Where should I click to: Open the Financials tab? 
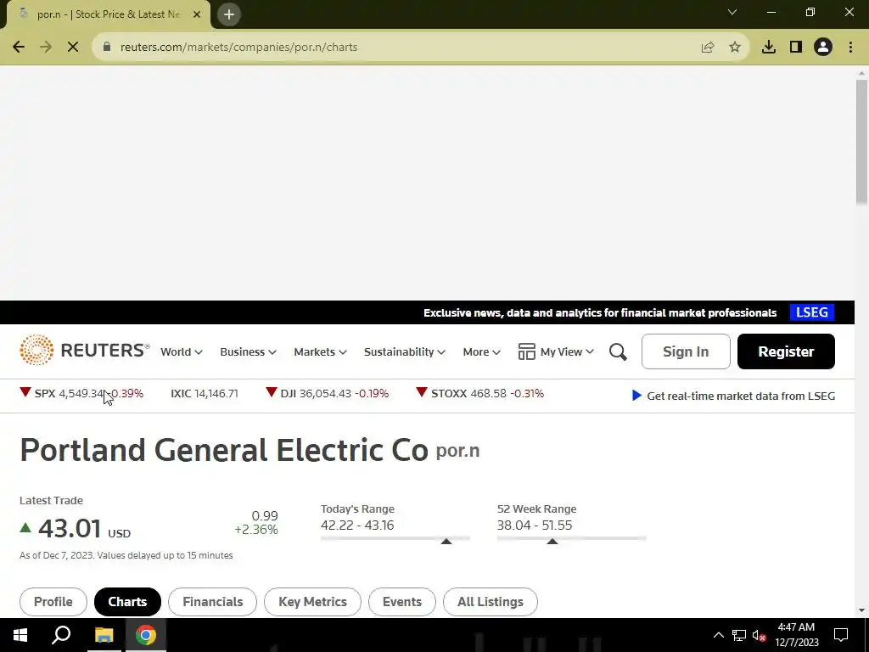pyautogui.click(x=213, y=602)
